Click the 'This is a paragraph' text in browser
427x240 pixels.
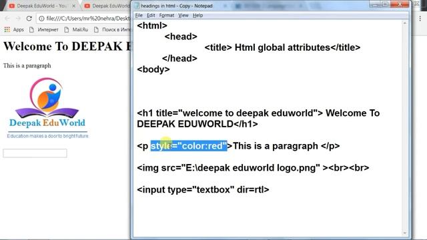[27, 65]
